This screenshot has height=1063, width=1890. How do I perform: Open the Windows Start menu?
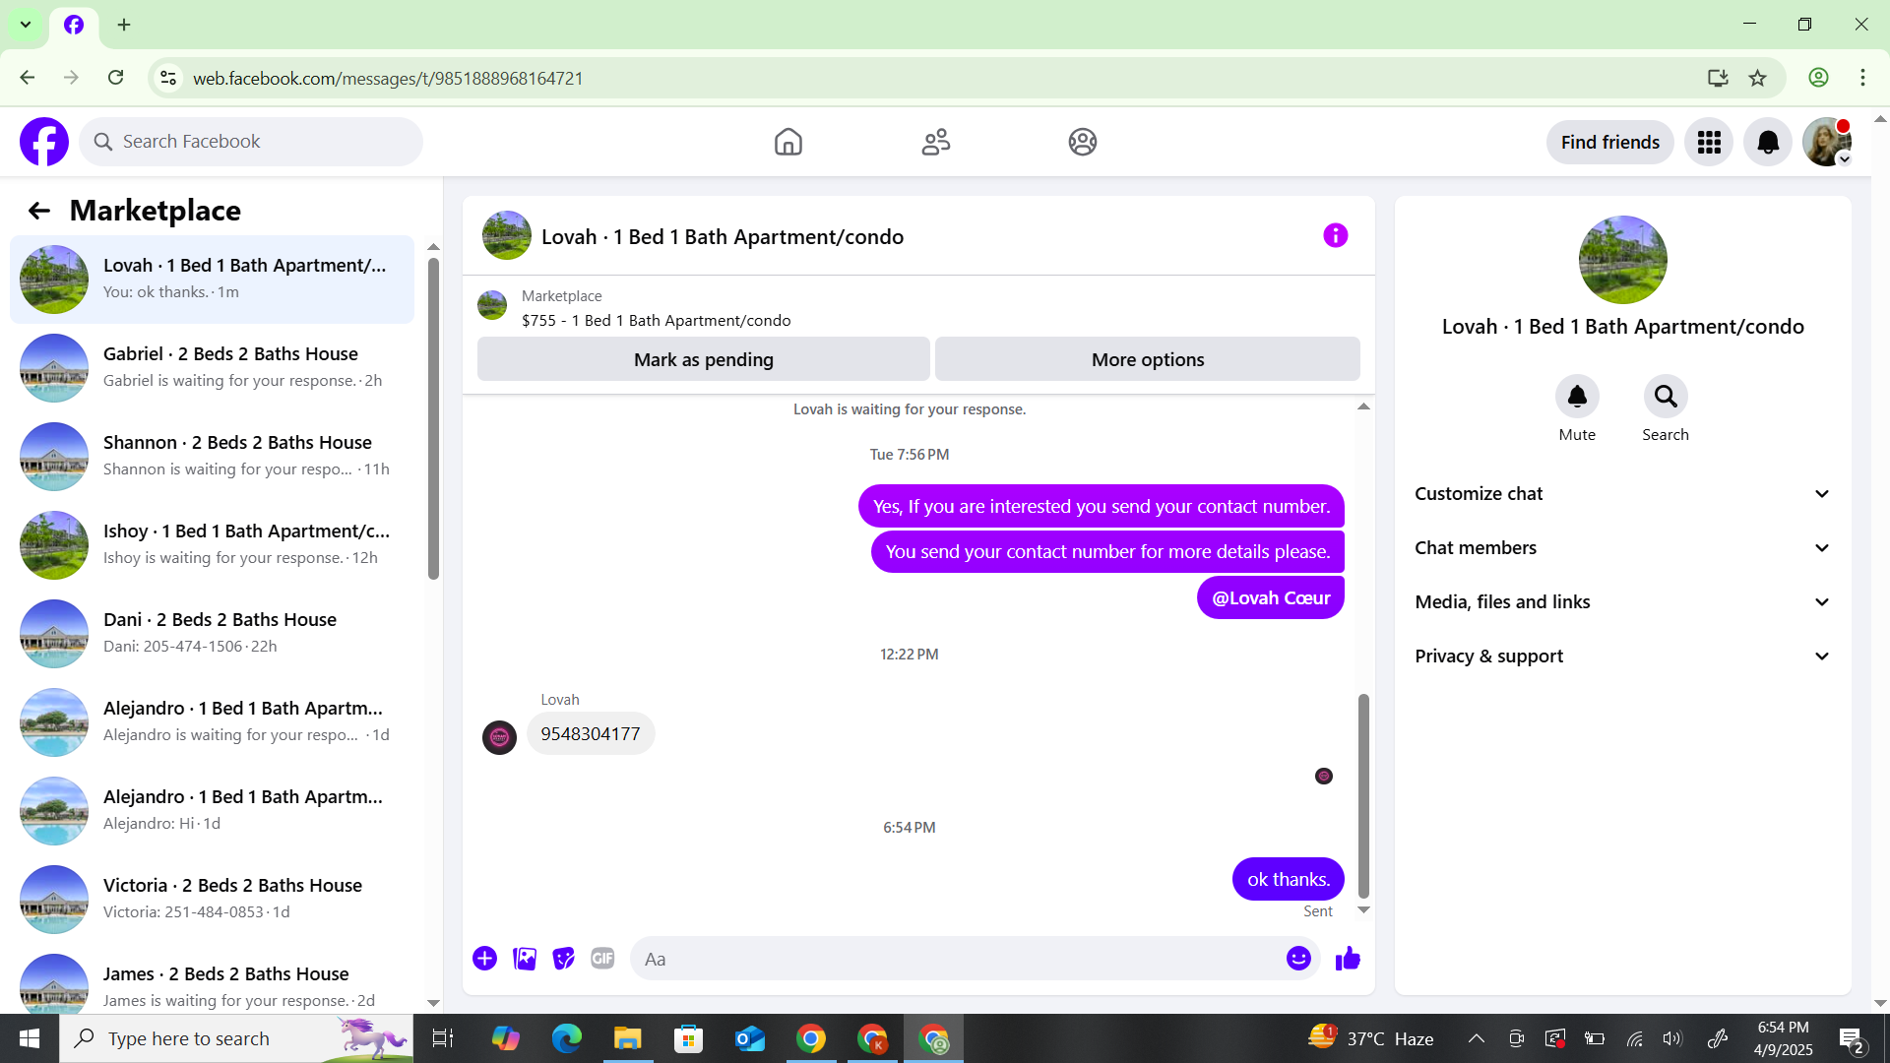(x=30, y=1038)
